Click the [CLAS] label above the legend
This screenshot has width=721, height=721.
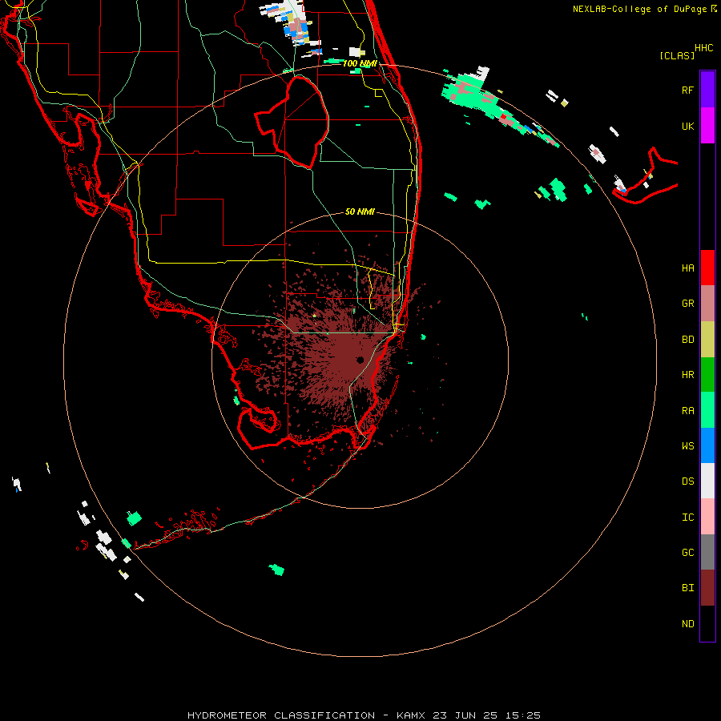pyautogui.click(x=677, y=55)
